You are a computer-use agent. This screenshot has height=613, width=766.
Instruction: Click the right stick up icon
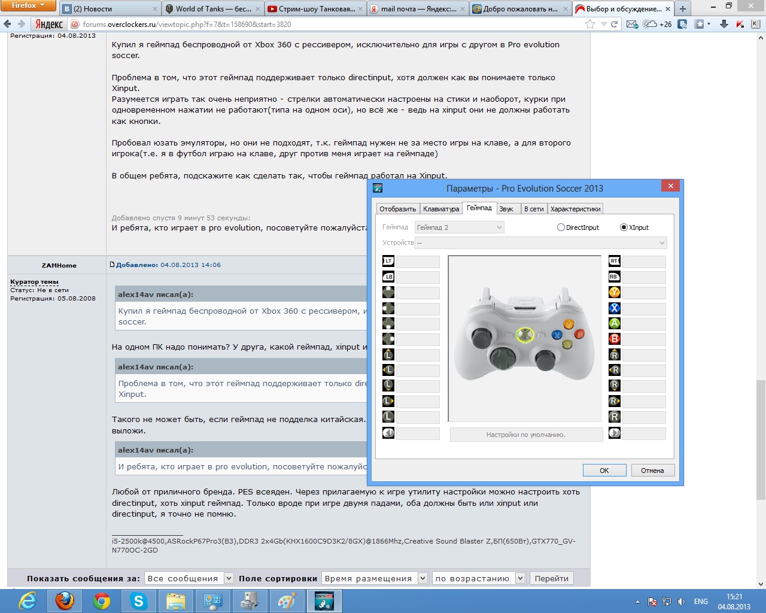tap(614, 354)
